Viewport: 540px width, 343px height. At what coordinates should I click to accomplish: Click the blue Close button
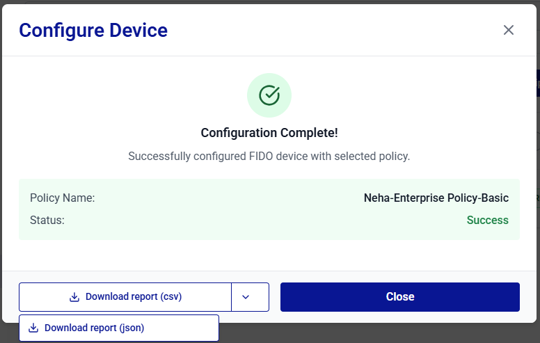[x=400, y=297]
